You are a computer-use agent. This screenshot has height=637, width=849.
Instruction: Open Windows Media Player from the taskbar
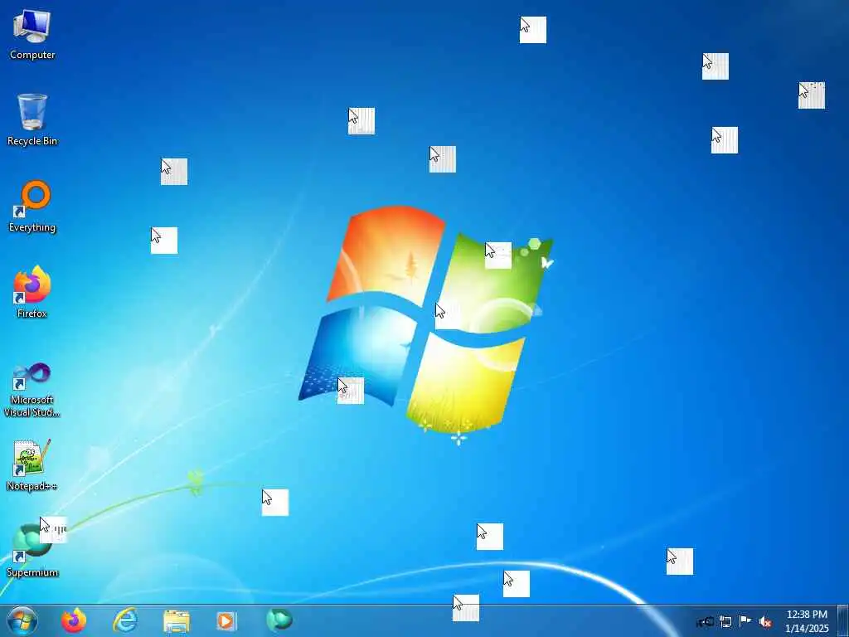pos(227,620)
